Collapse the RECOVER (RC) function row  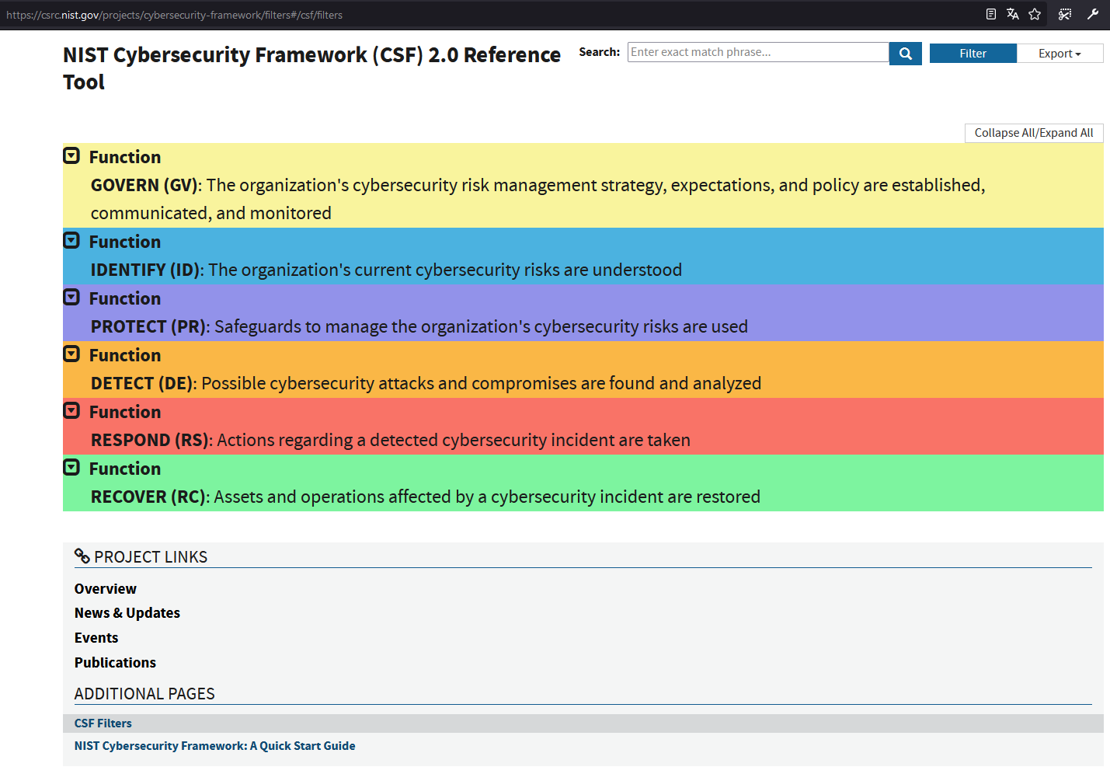pos(71,468)
